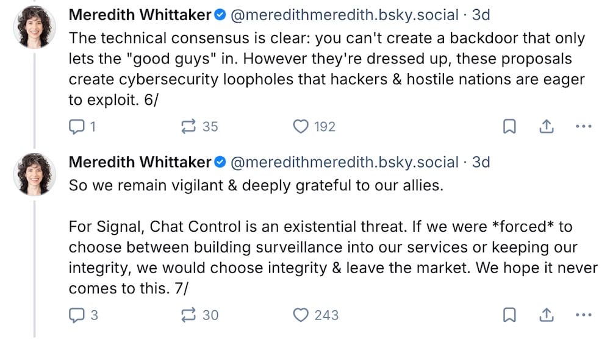Like the post with 243 likes
Screen dimensions: 610x339
(301, 315)
